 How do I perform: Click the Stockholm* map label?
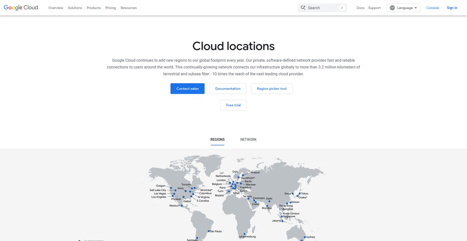(x=248, y=178)
